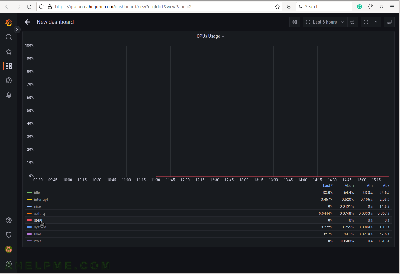Open the Alerting bell icon
This screenshot has width=400, height=274.
pos(9,95)
